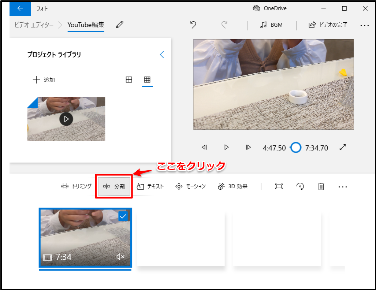Click the total duration 7:34.70
This screenshot has height=290, width=376.
coord(317,148)
